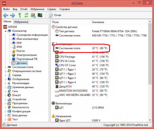Switch to the Меню tab
154x129 pixels.
pos(7,22)
